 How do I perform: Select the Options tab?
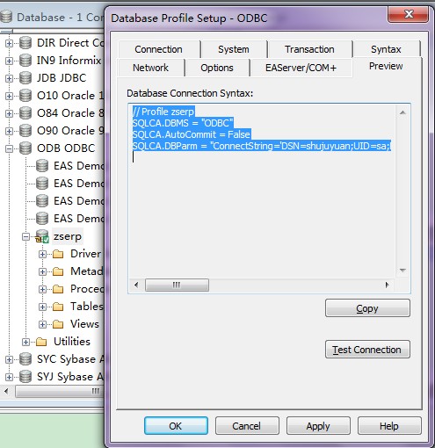click(217, 68)
